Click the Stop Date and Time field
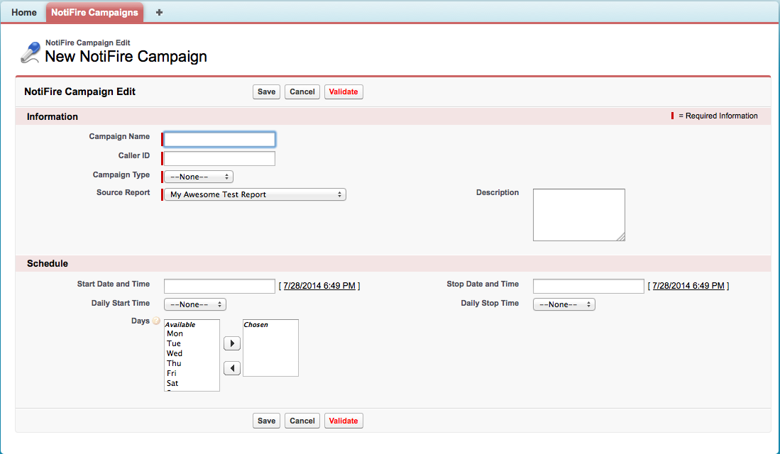Screen dimensions: 780x454 click(x=588, y=286)
